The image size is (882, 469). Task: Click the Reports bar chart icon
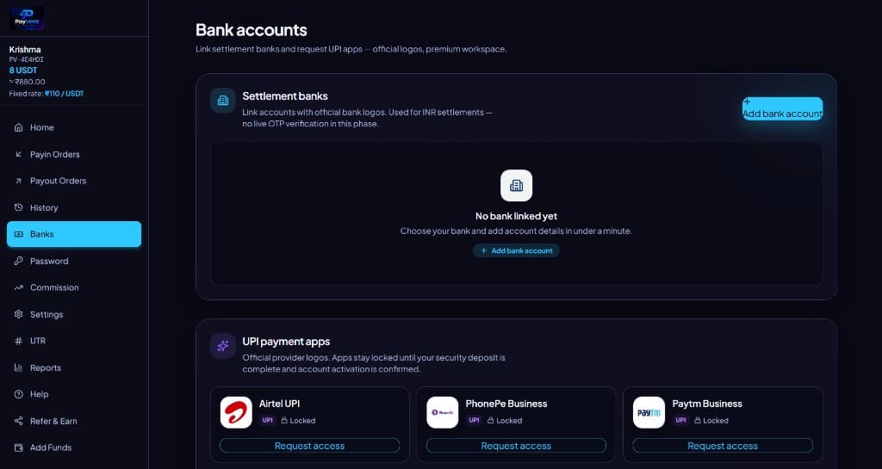tap(19, 367)
